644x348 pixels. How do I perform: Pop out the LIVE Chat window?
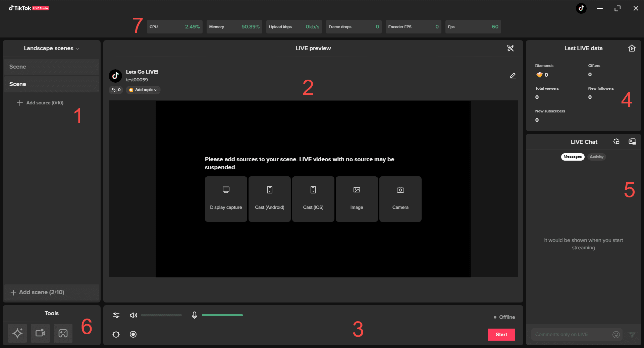point(632,142)
